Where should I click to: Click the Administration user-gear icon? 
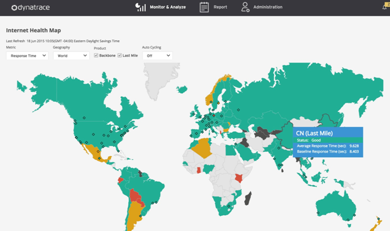[245, 7]
